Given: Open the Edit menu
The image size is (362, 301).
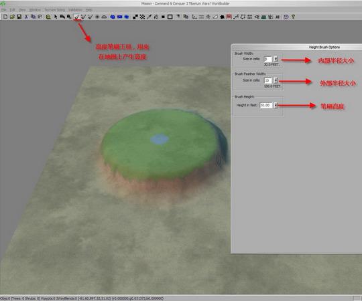Looking at the screenshot, I should point(12,10).
